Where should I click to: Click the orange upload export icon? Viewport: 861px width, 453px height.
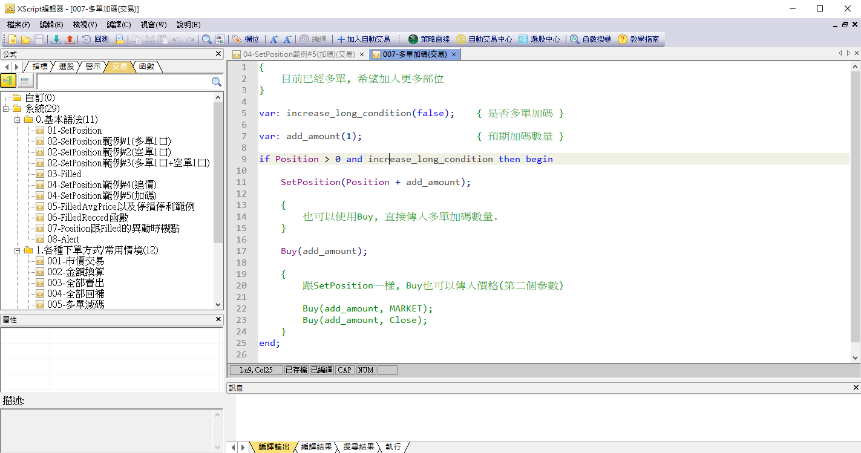coord(70,39)
